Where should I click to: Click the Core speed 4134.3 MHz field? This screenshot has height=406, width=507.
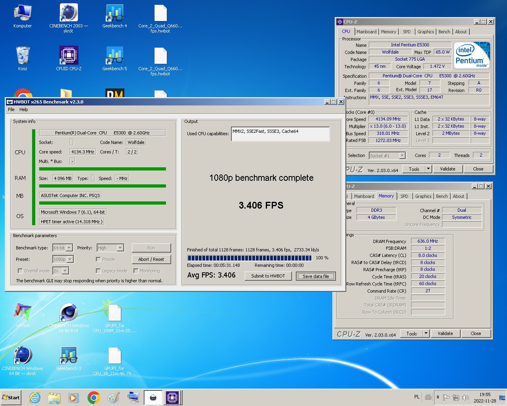coord(83,152)
